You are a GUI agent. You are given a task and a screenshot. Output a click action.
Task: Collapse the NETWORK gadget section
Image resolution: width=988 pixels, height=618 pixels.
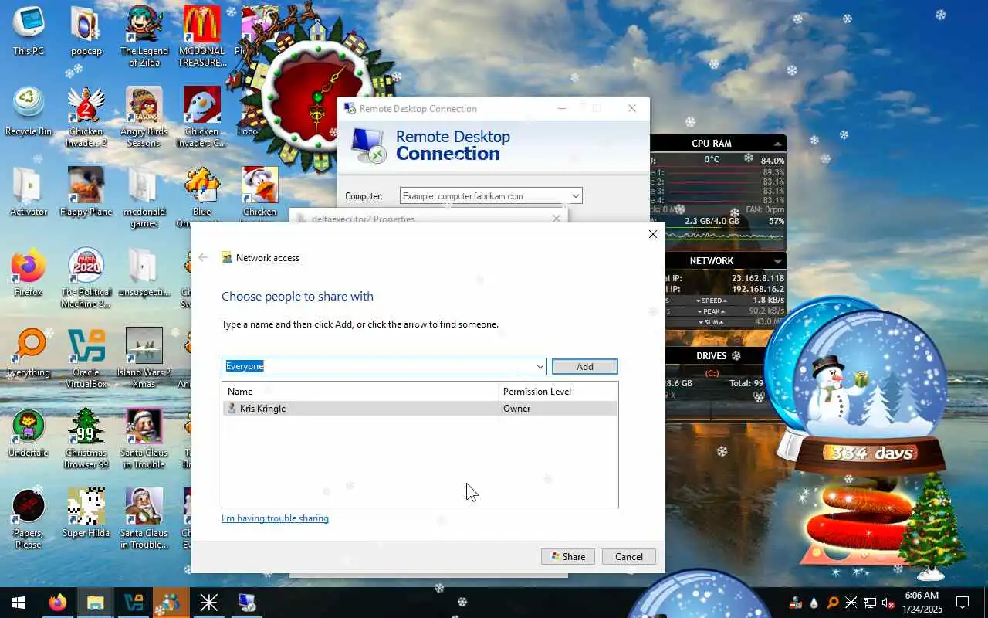[x=778, y=261]
